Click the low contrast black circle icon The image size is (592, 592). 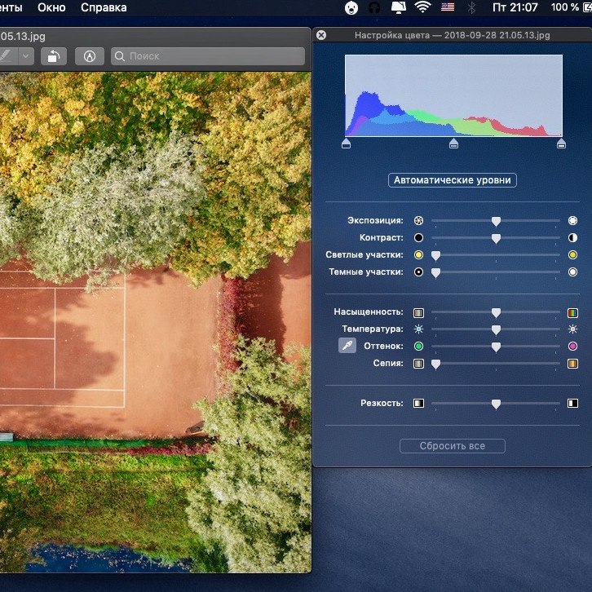tap(418, 237)
